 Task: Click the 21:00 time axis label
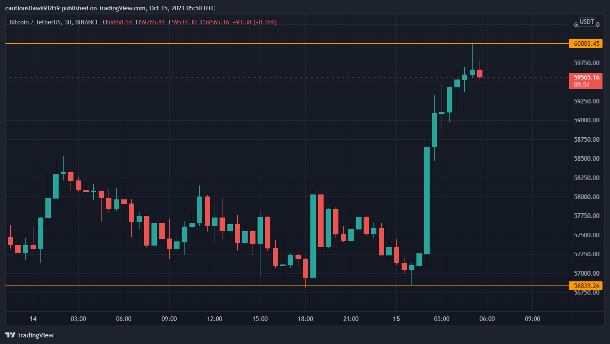coord(351,319)
